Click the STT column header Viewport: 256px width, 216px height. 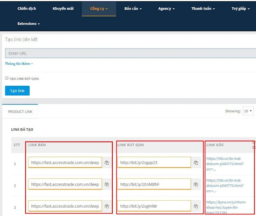coord(17,145)
